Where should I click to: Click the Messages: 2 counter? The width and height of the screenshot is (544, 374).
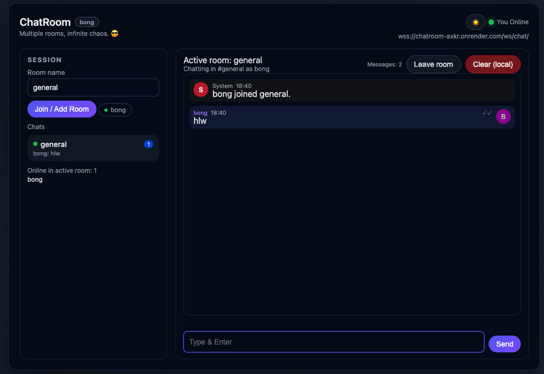pyautogui.click(x=384, y=64)
